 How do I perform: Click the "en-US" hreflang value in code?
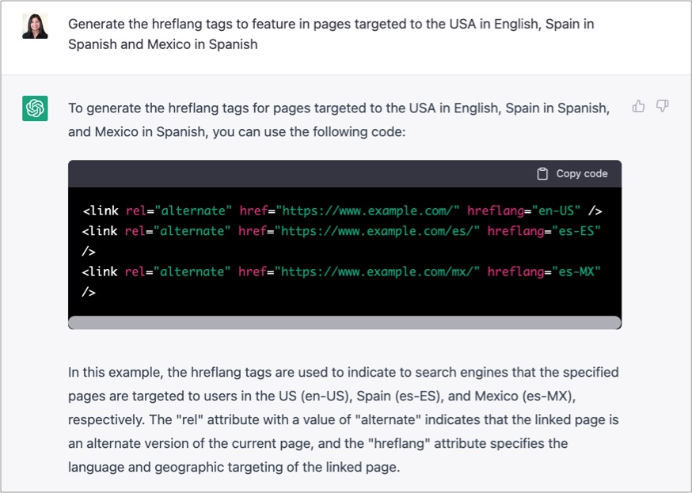click(x=557, y=210)
